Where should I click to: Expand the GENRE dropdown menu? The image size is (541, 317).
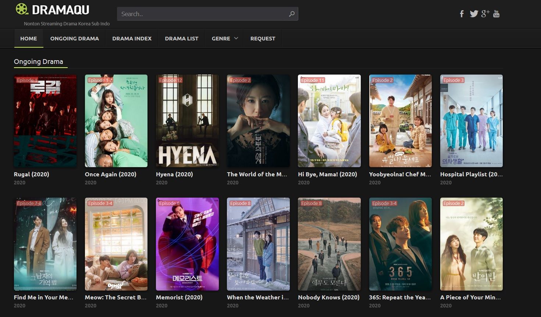coord(225,39)
